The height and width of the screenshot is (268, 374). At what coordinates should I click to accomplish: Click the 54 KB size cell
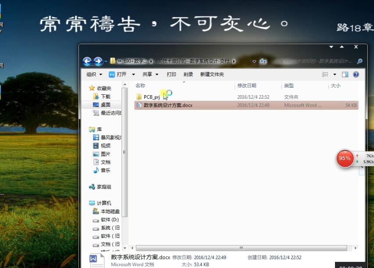351,105
